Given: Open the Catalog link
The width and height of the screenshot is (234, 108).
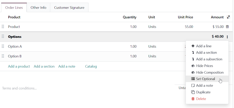Looking at the screenshot, I should click(x=91, y=66).
